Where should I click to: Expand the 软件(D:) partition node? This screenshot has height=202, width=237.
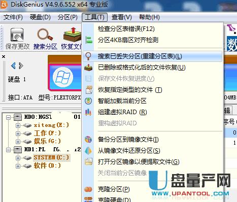[x=18, y=166]
